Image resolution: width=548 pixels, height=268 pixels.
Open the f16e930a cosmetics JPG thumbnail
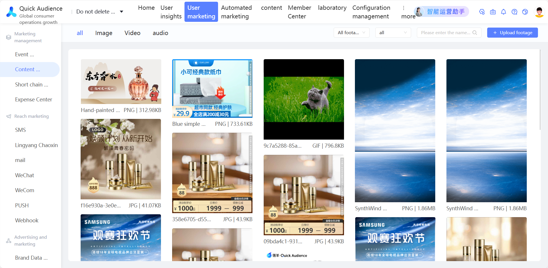click(x=121, y=159)
